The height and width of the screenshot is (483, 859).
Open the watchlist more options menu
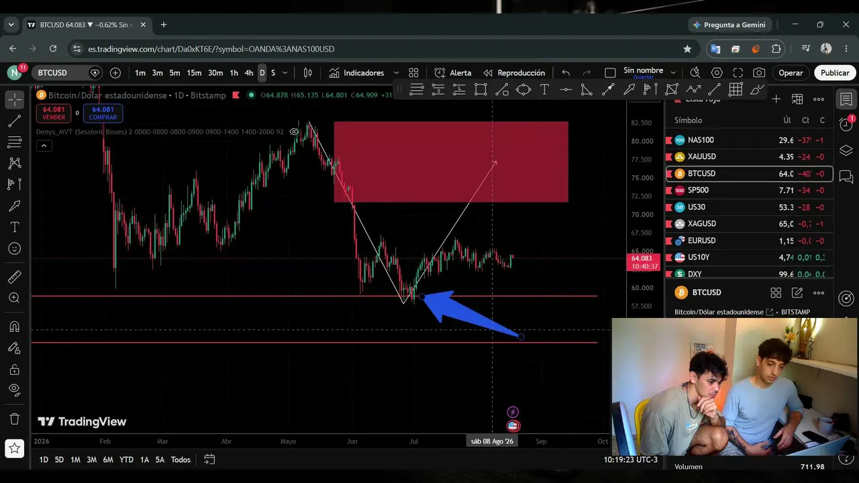click(x=819, y=99)
